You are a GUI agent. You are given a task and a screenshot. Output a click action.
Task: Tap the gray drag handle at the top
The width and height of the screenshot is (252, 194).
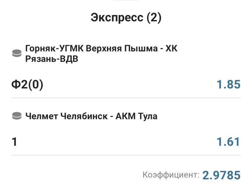(x=126, y=1)
